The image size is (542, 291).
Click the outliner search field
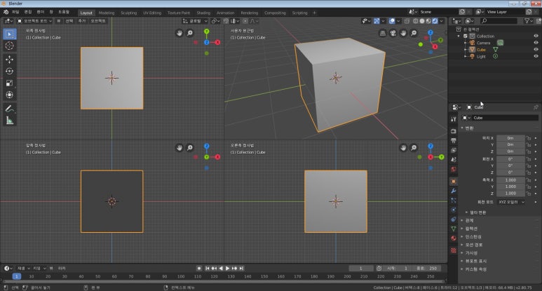tap(499, 21)
